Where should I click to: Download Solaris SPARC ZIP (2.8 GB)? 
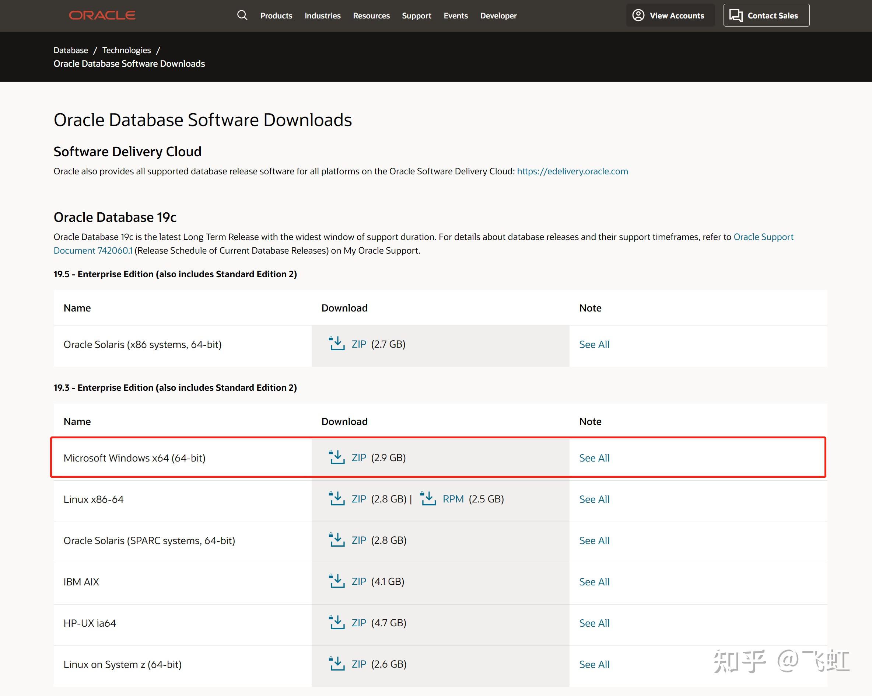coord(359,540)
